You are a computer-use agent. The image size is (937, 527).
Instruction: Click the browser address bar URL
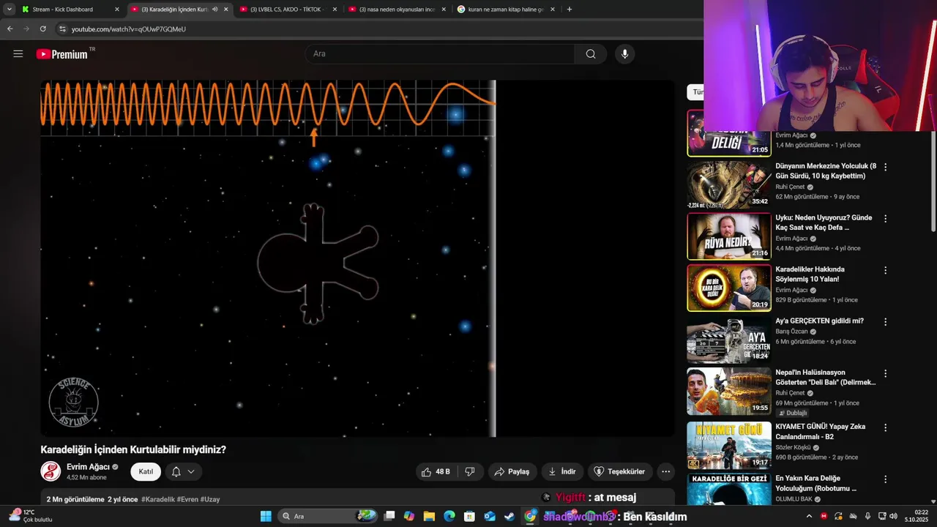[x=129, y=29]
